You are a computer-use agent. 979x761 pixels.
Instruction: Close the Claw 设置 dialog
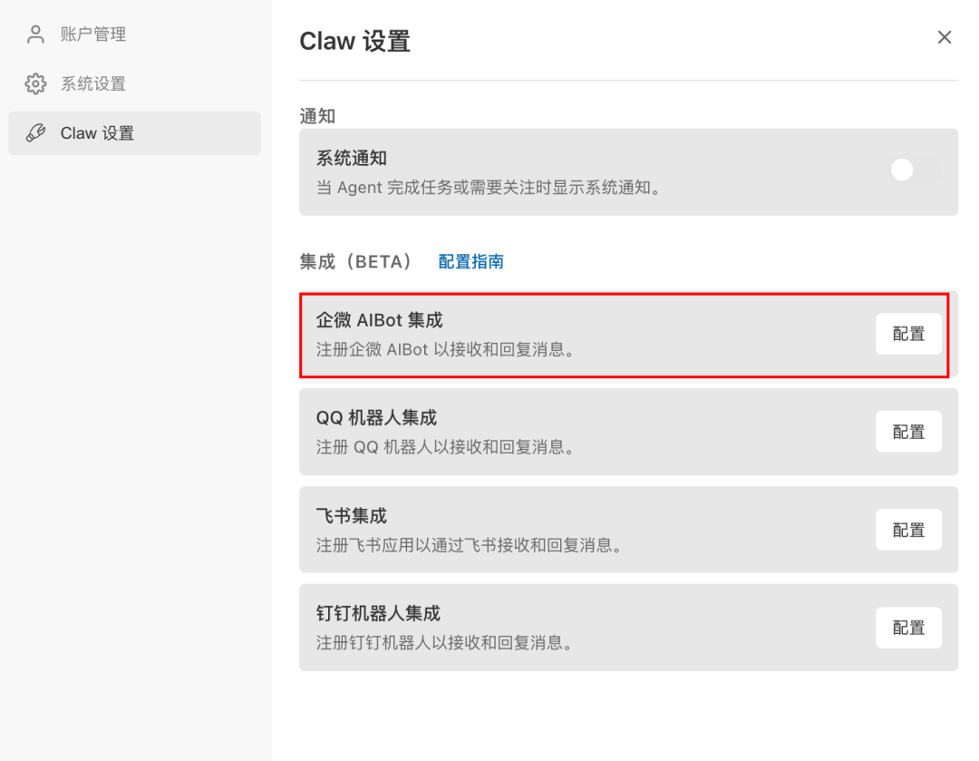(x=944, y=37)
